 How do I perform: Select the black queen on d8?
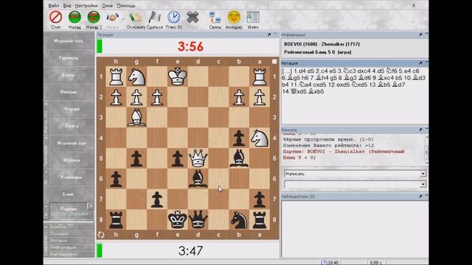(x=198, y=219)
